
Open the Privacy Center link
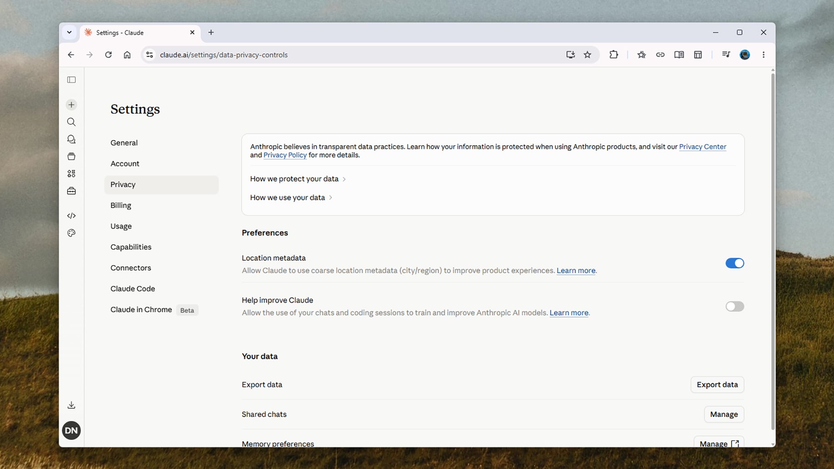pos(703,147)
